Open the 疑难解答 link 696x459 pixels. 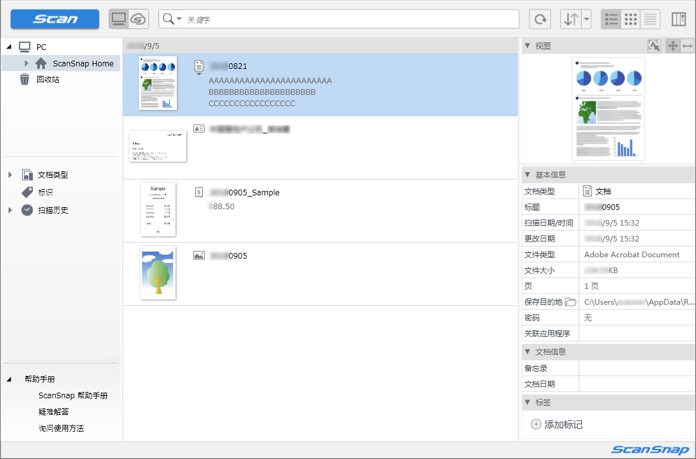coord(54,412)
